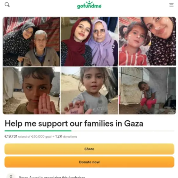Click the €50,000 goal text
178x178 pixels.
point(41,136)
